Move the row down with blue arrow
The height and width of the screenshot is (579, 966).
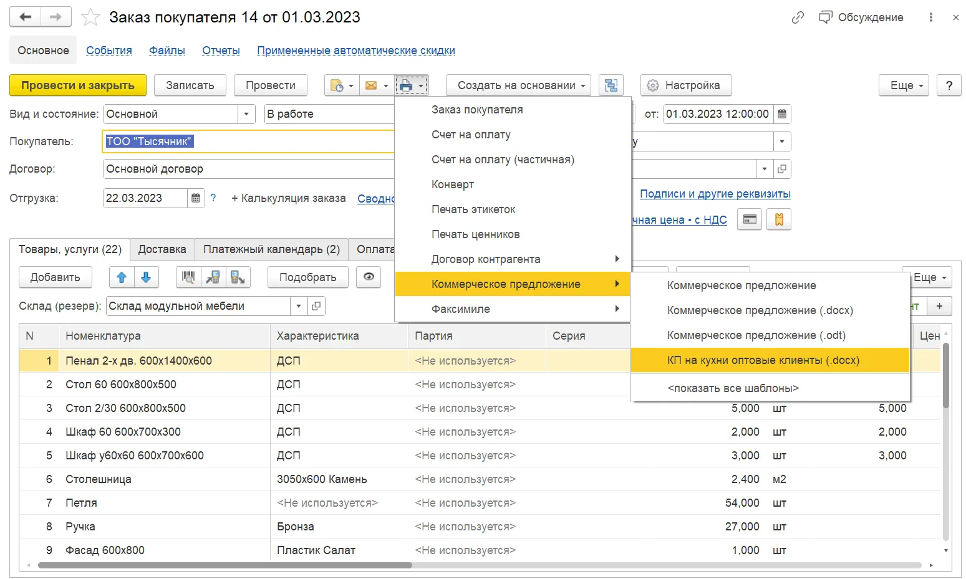click(x=146, y=277)
